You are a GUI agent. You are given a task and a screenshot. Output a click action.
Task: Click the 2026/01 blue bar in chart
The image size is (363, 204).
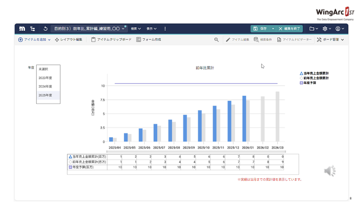point(244,119)
